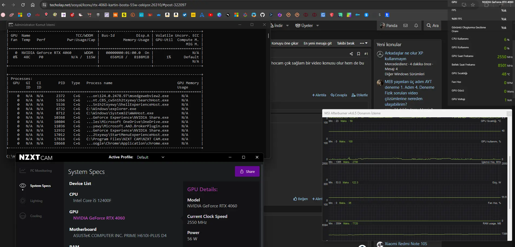515x247 pixels.
Task: Click the 'Bellek Saat Frekansı' overlay row
Action: pos(482,65)
